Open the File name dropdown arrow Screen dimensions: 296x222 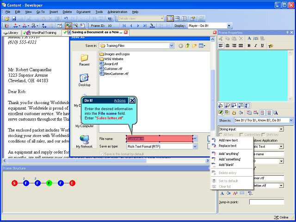point(195,139)
